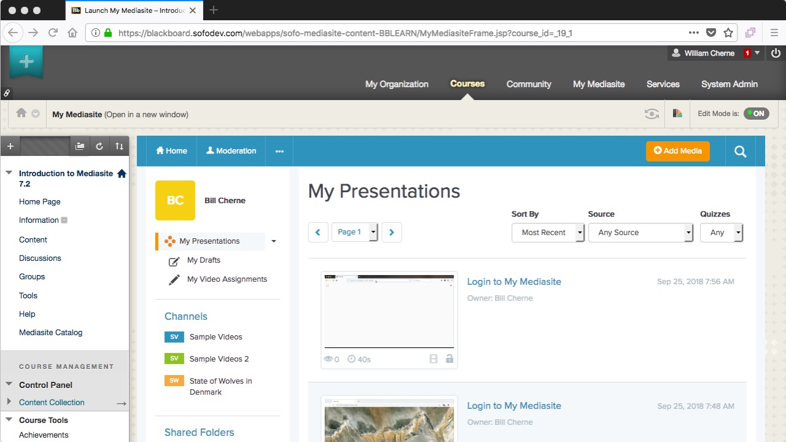
Task: Collapse the Course Tools section
Action: (x=9, y=420)
